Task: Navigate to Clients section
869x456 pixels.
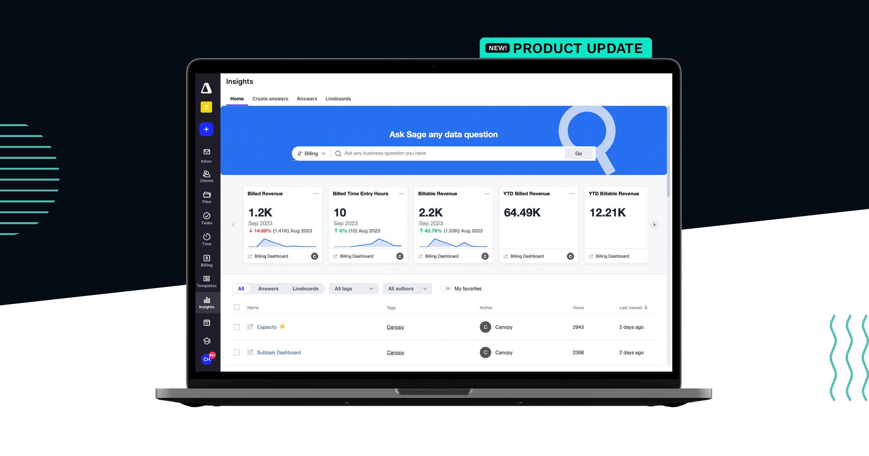Action: 206,176
